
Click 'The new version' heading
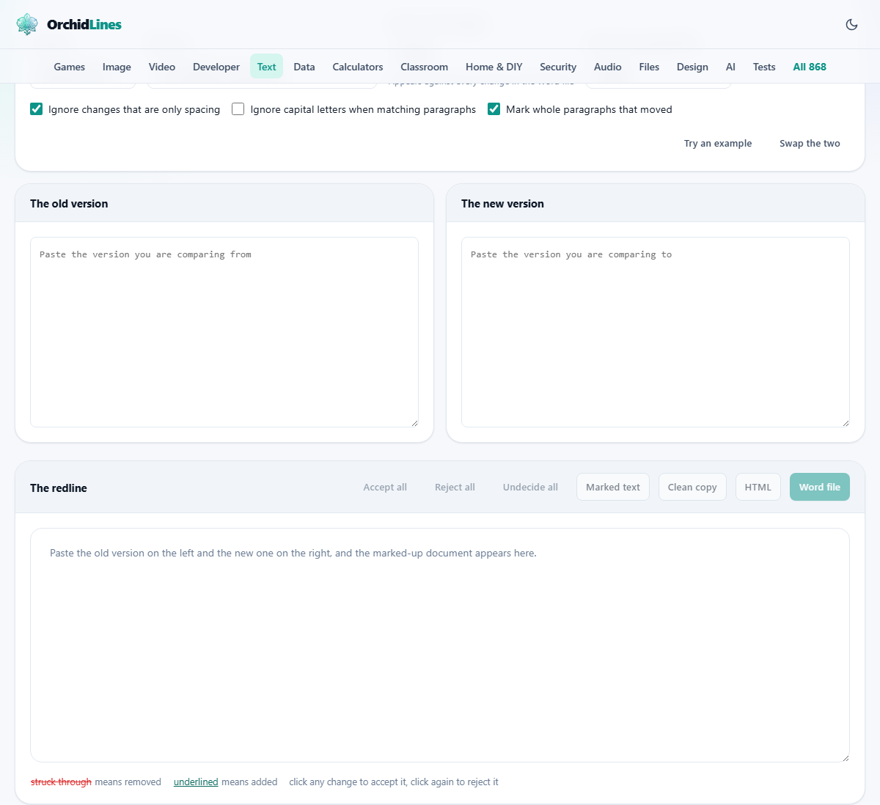(502, 204)
